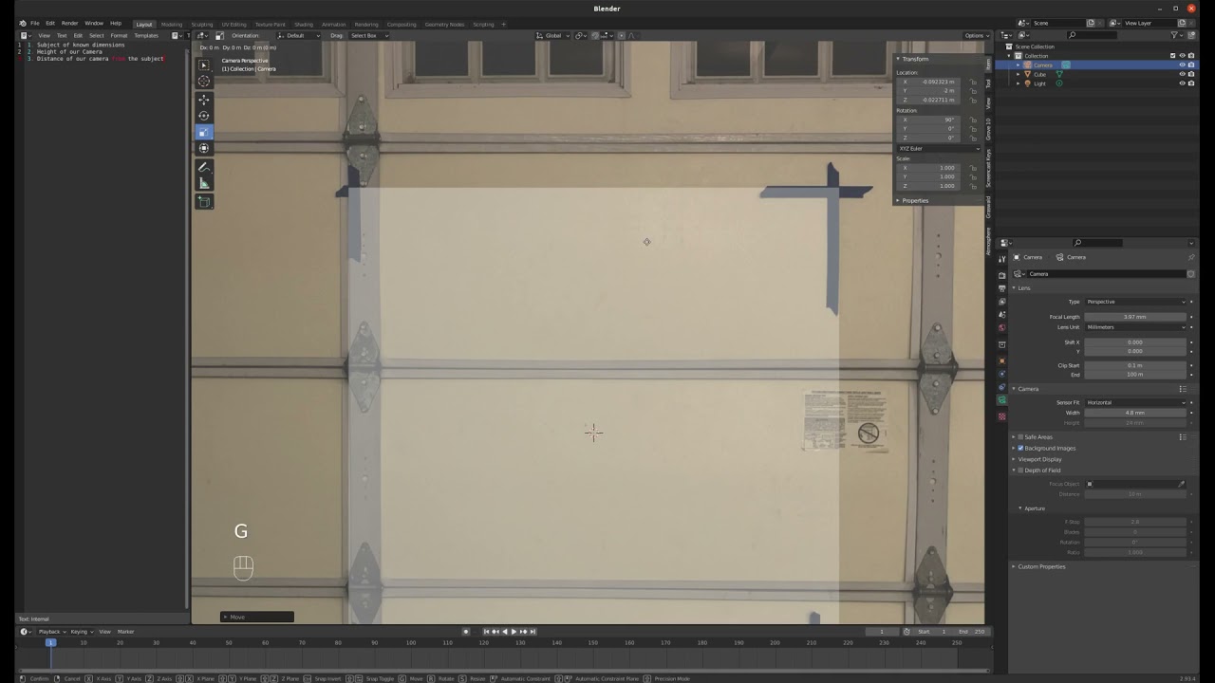Hide the Camera in outliner via eye
This screenshot has width=1215, height=683.
(1182, 65)
